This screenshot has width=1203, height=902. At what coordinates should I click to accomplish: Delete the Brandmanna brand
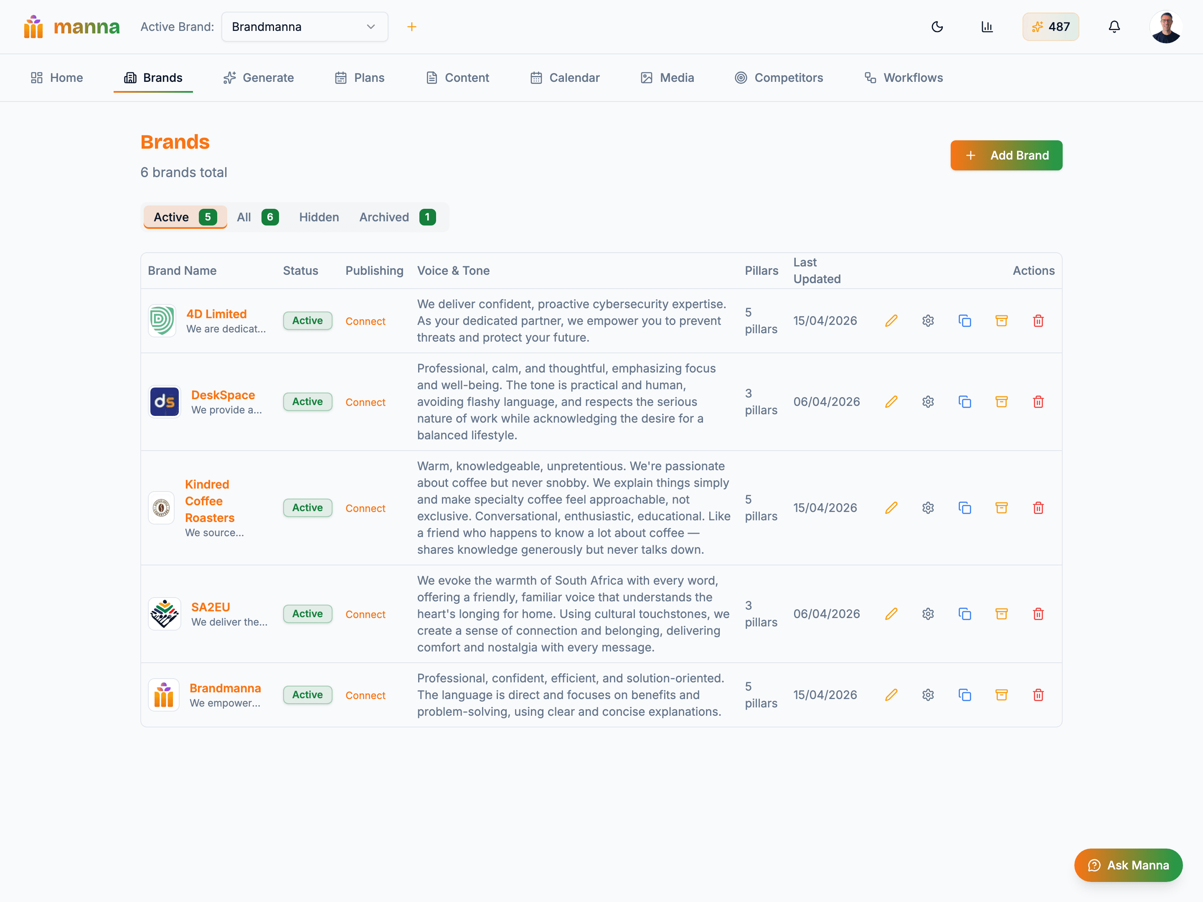tap(1038, 695)
